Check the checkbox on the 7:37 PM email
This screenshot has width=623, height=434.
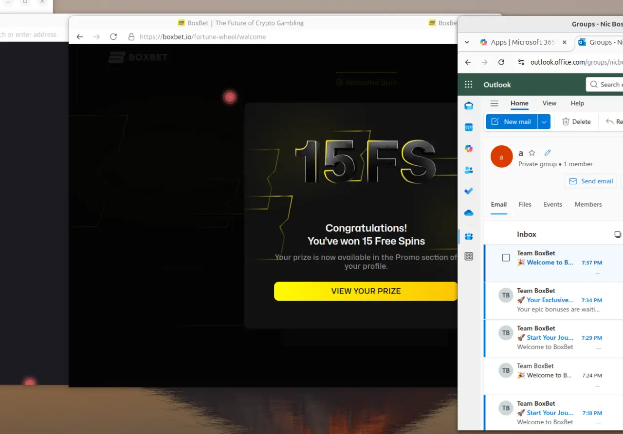pos(506,258)
